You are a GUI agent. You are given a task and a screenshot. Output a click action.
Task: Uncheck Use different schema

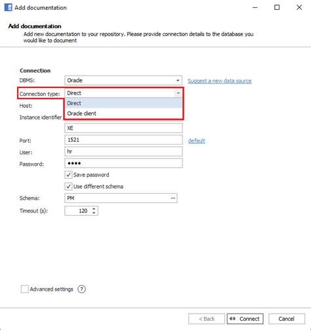pos(68,187)
